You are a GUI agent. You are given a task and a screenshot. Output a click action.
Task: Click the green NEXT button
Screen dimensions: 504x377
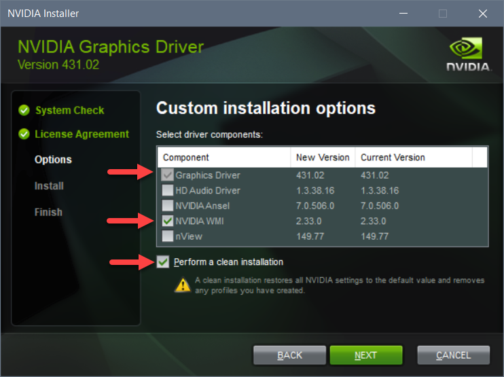point(366,355)
